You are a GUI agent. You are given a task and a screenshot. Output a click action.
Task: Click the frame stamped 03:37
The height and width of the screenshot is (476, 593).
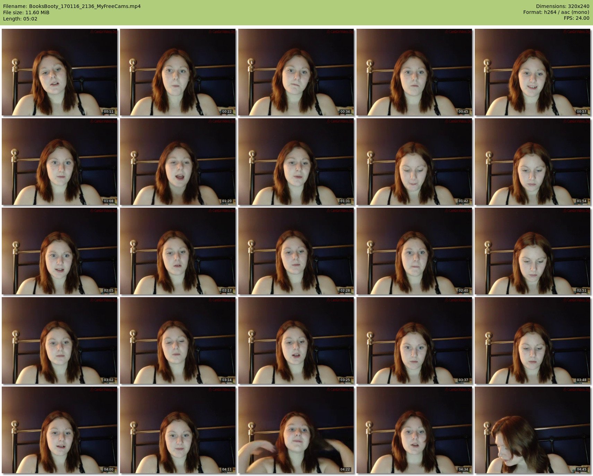pyautogui.click(x=414, y=340)
